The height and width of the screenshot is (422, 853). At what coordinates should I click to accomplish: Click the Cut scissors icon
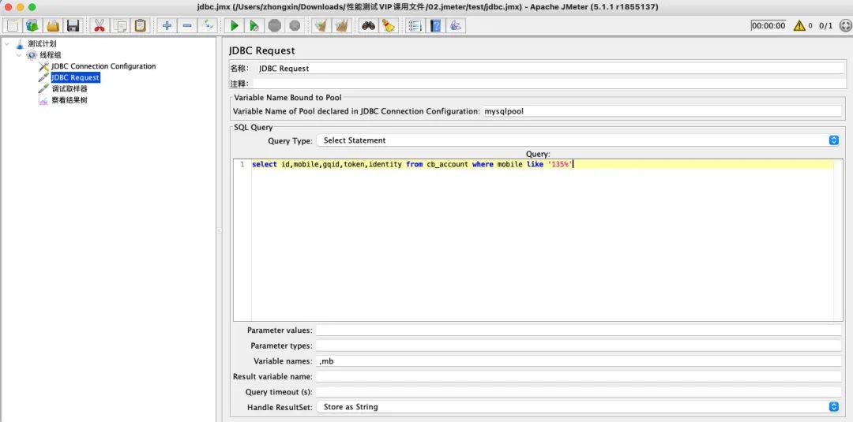[x=99, y=25]
